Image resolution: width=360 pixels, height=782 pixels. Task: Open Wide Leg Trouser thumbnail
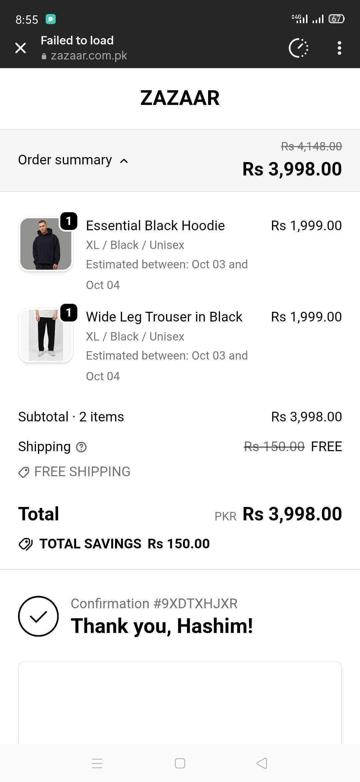pyautogui.click(x=46, y=335)
